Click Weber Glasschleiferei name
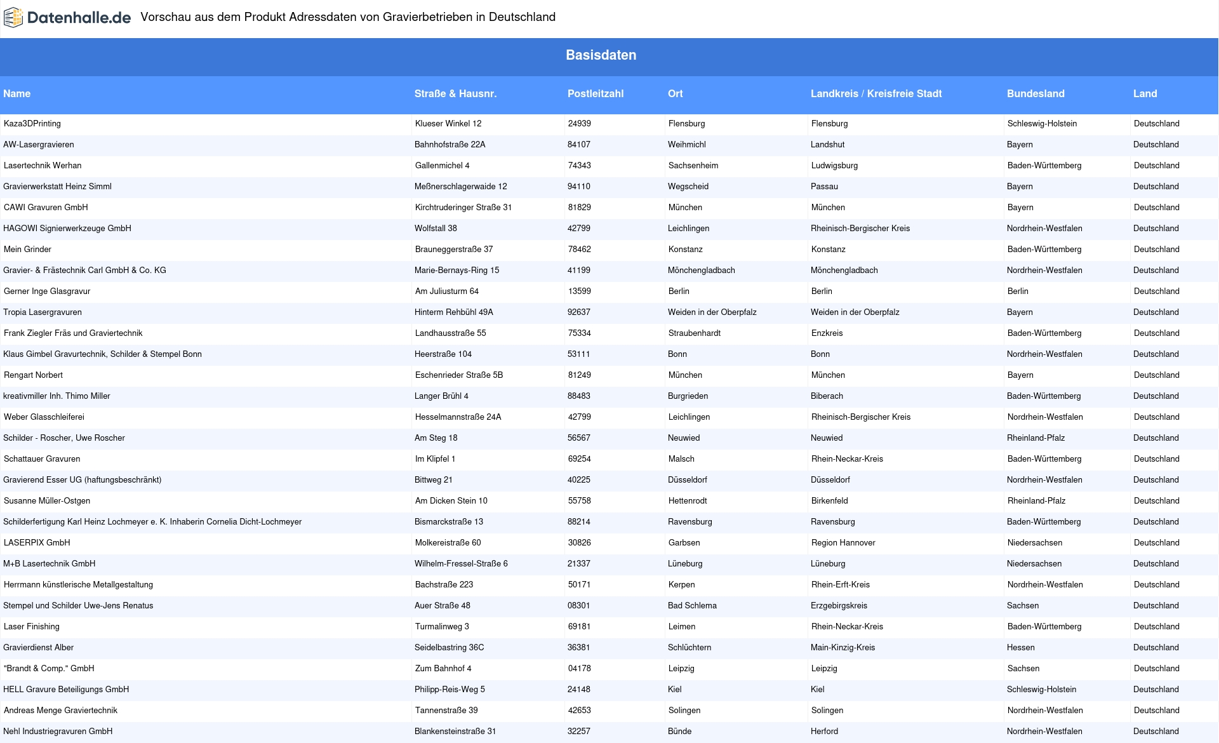The image size is (1219, 743). point(44,417)
